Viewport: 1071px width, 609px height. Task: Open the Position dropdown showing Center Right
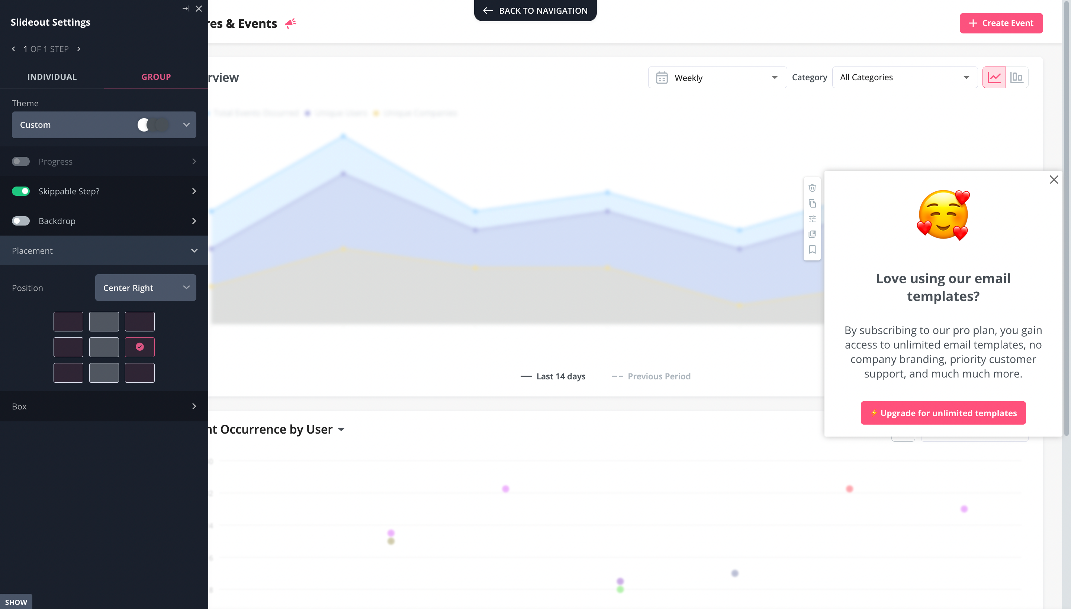coord(145,288)
